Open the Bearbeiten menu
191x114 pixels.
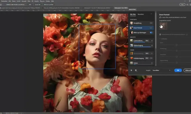(x=4, y=1)
